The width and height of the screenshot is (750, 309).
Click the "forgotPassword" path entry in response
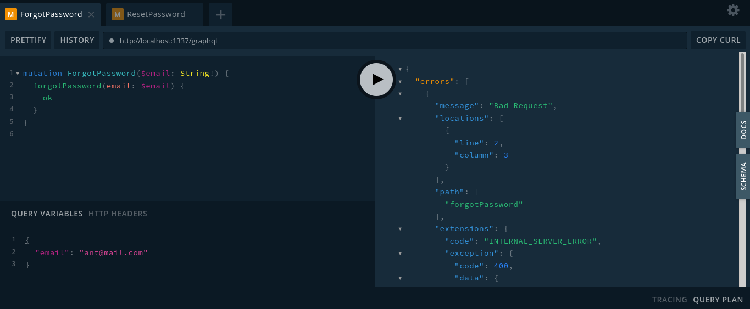point(484,204)
